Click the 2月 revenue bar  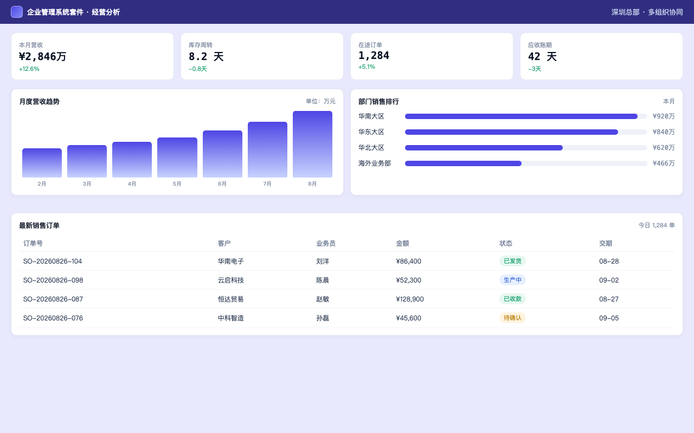(42, 163)
